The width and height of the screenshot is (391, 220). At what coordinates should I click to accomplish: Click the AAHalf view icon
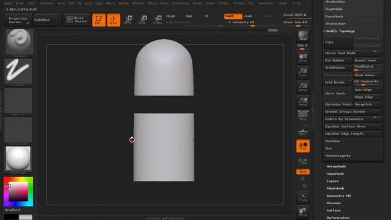tap(303, 102)
